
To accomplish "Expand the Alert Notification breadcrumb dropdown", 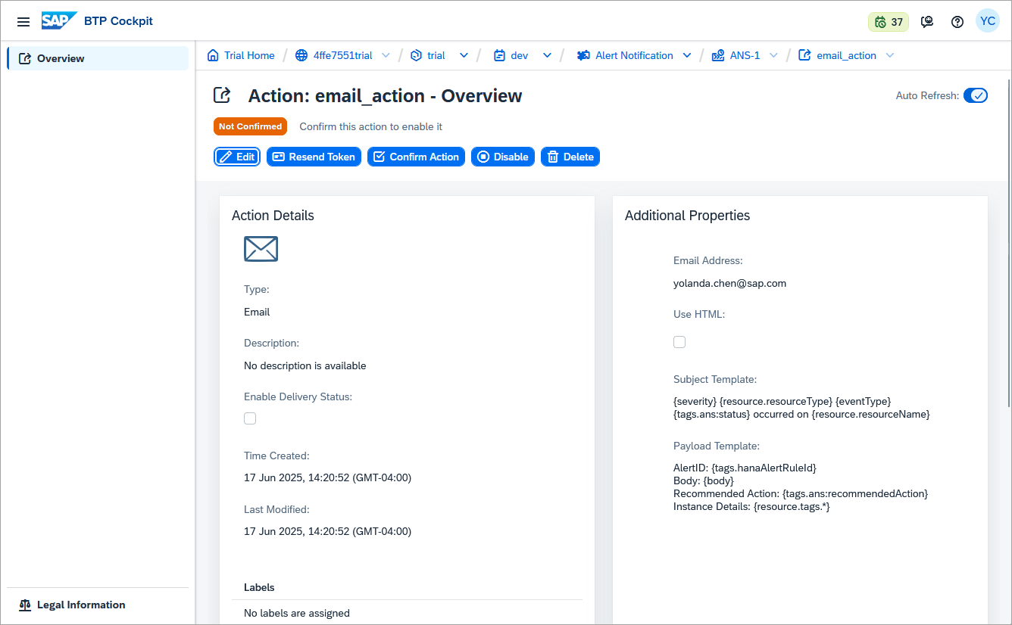I will click(x=687, y=55).
